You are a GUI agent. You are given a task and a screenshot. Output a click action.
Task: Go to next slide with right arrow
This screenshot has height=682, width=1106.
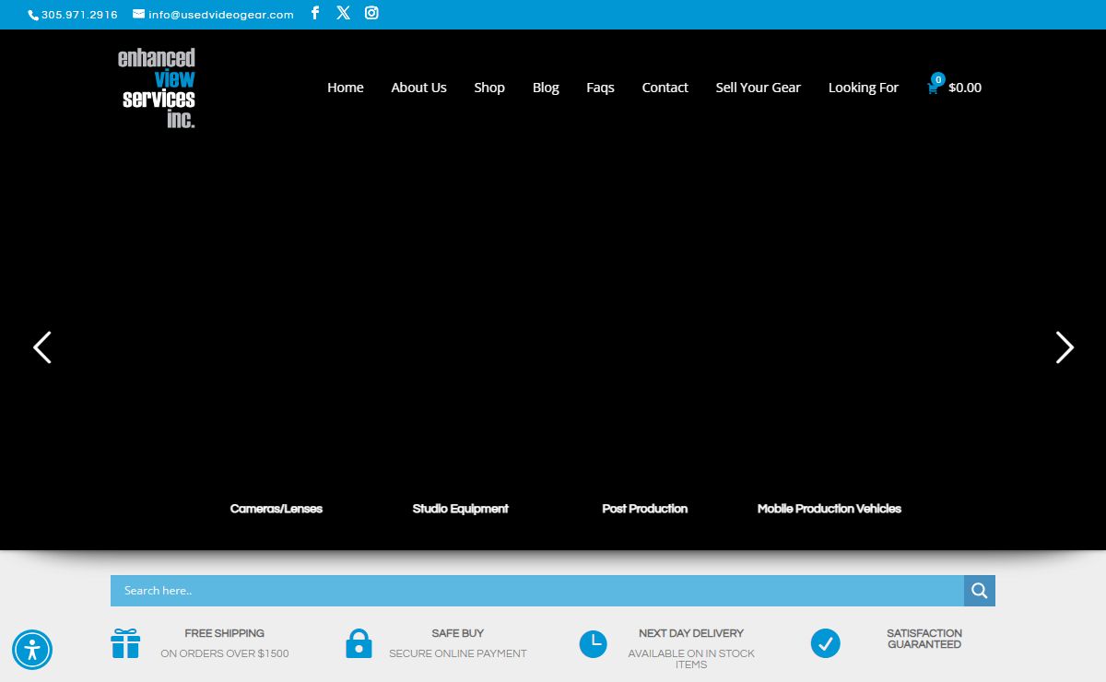coord(1065,347)
